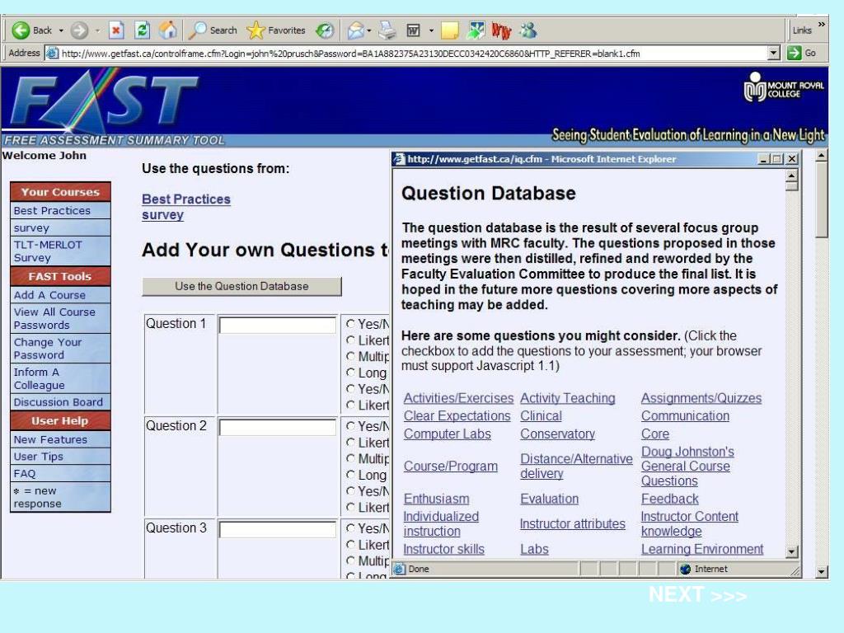Screen dimensions: 844x633
Task: Click the toolbar icon left of red W
Action: (476, 30)
